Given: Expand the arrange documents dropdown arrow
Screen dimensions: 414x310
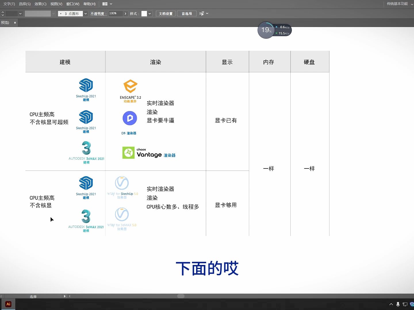Looking at the screenshot, I should click(x=111, y=4).
